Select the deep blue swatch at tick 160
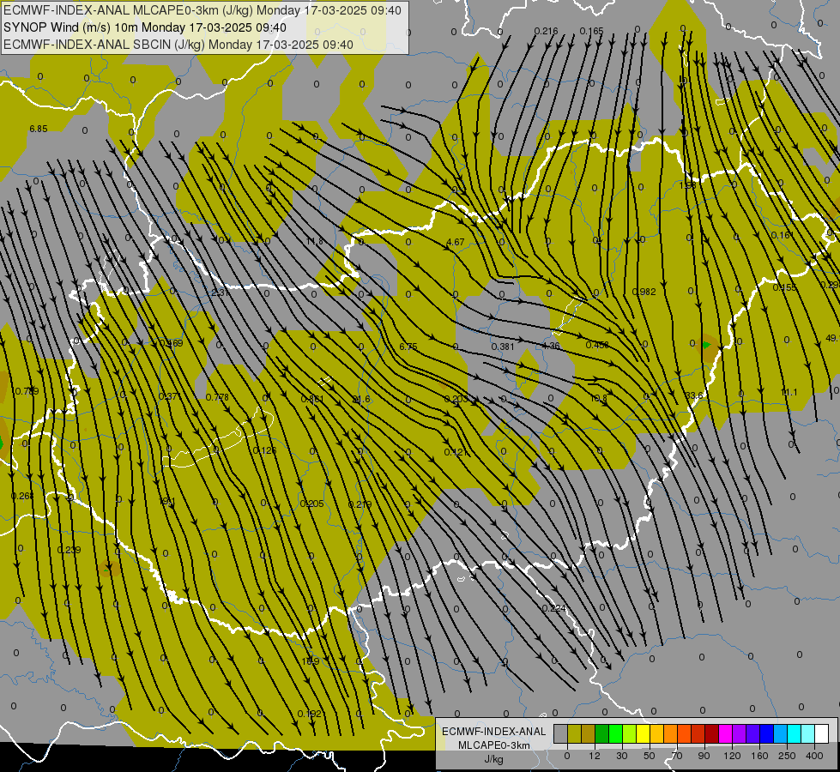This screenshot has width=840, height=772. [767, 733]
